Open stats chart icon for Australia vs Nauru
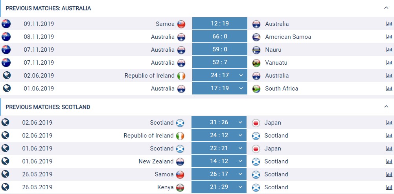Screen dimensions: 394x194 (x=389, y=49)
